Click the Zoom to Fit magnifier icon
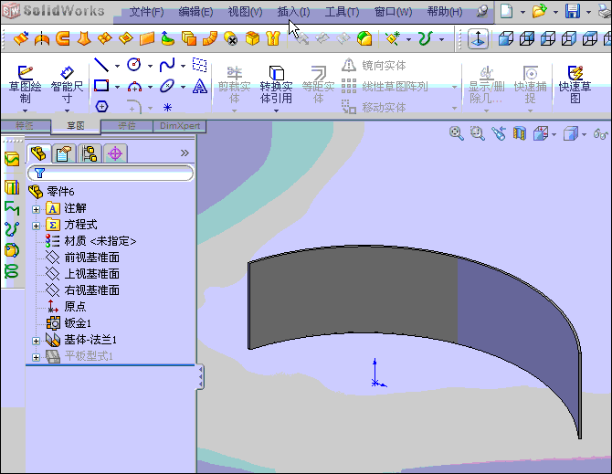This screenshot has height=474, width=612. point(457,133)
